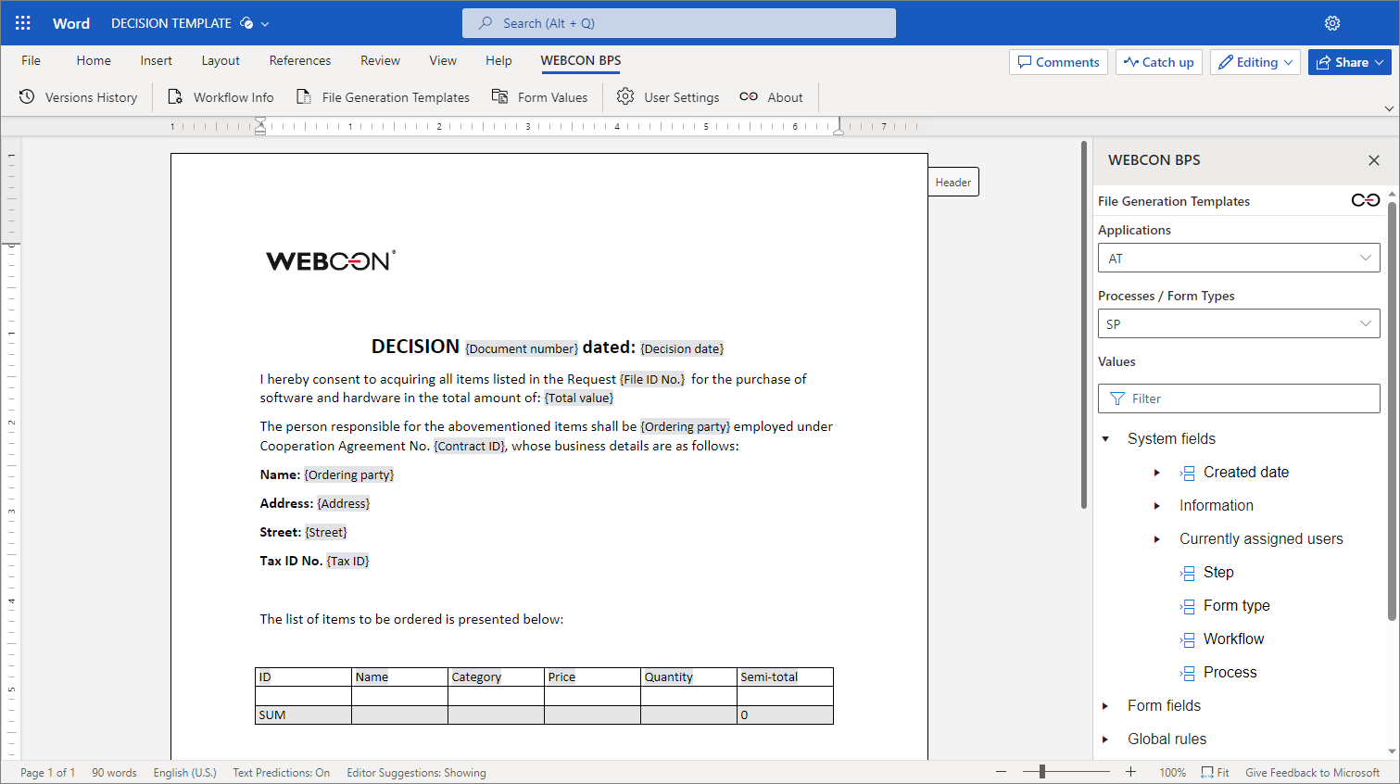Open Versions History
Screen dimensions: 1400x784
pos(78,97)
